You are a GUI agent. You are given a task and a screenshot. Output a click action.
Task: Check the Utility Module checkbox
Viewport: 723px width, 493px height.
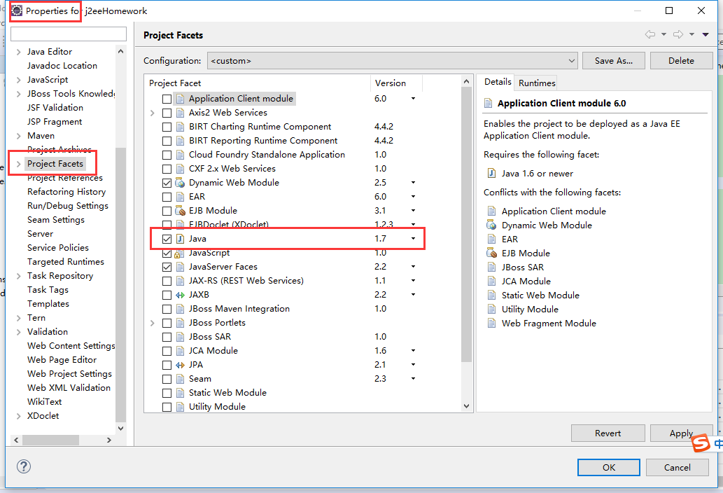pyautogui.click(x=167, y=408)
